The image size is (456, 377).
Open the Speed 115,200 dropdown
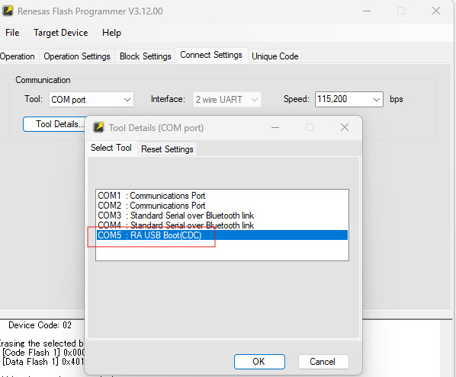[349, 99]
